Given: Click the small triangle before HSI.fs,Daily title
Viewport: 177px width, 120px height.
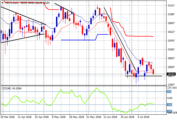Looking at the screenshot, I should [x=2, y=2].
